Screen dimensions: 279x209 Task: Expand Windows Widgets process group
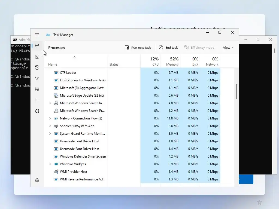pos(50,164)
